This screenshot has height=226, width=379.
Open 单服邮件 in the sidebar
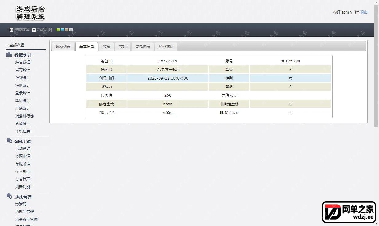(23, 164)
